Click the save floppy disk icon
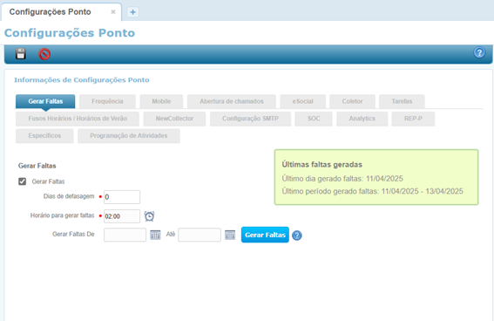 [21, 53]
